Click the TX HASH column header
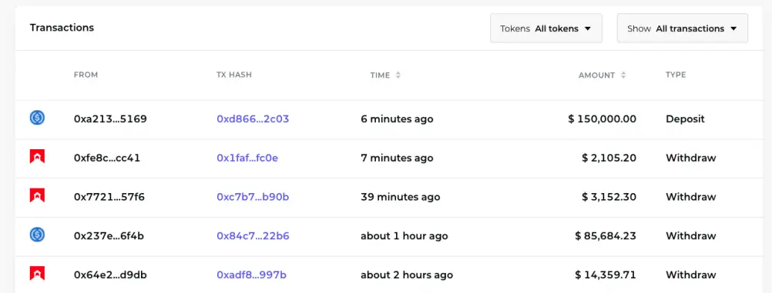The width and height of the screenshot is (772, 293). tap(234, 75)
